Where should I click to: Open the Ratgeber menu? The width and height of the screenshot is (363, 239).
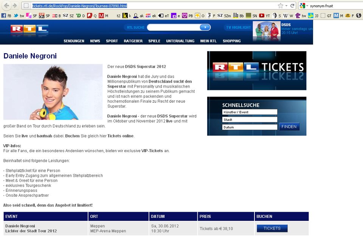coord(133,41)
